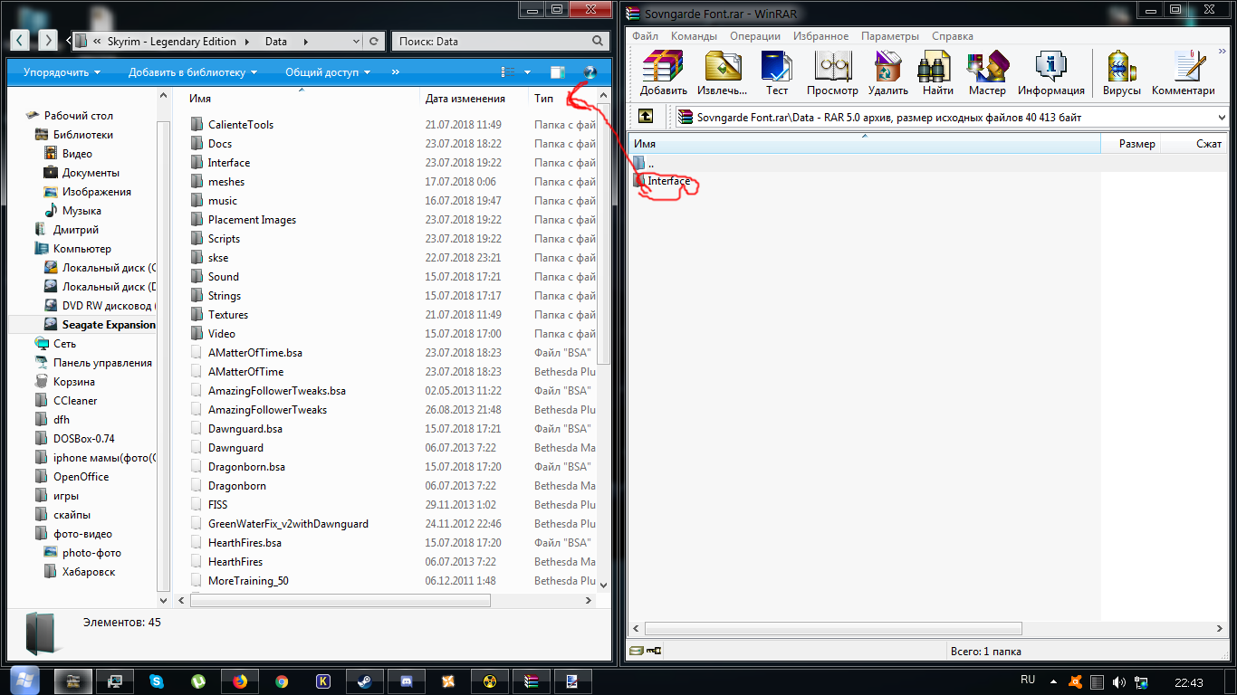Change Explorer view mode icon
The width and height of the screenshot is (1237, 695).
tap(508, 72)
